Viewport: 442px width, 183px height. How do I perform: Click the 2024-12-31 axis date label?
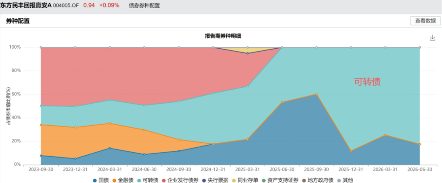[x=213, y=169]
